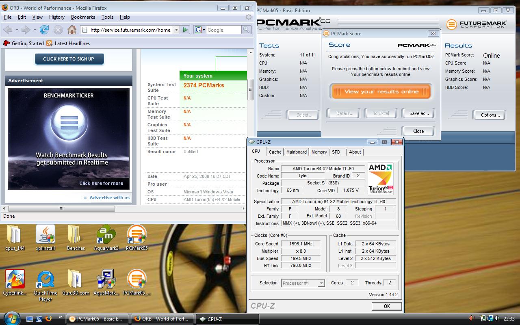520x325 pixels.
Task: Go to Firefox Home page icon
Action: [72, 30]
